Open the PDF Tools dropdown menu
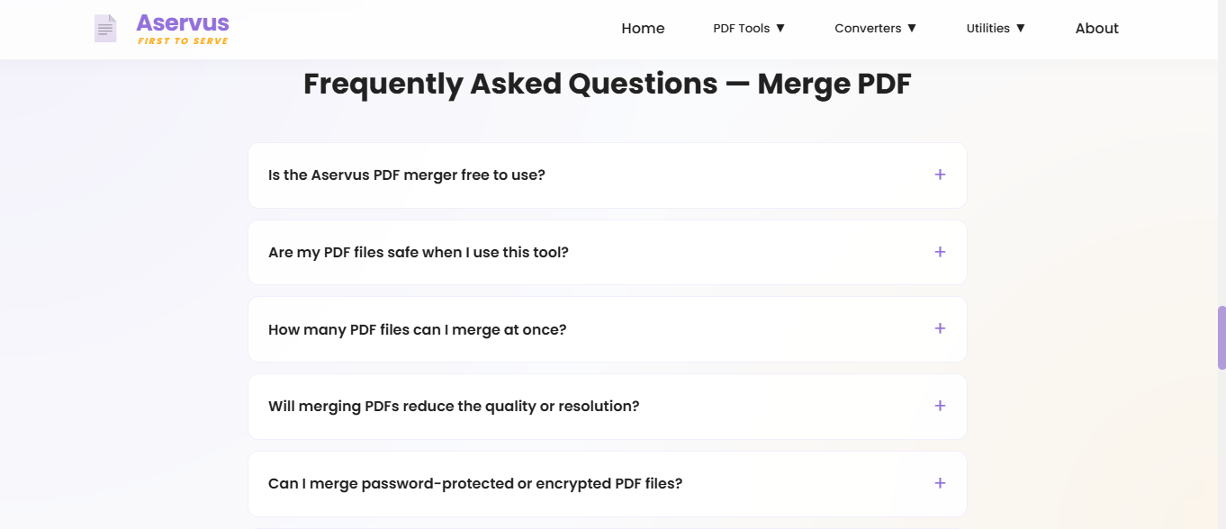Viewport: 1226px width, 529px height. tap(749, 28)
